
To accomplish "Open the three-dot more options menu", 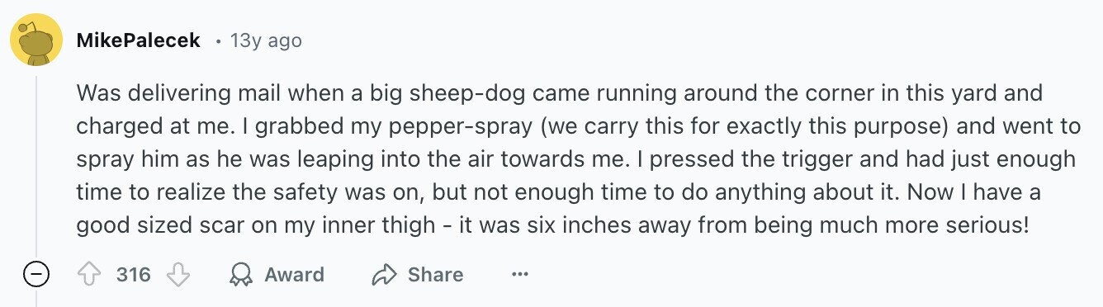I will click(x=519, y=274).
